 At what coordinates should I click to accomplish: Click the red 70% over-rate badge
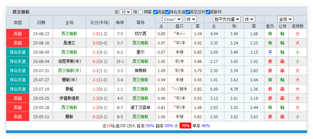point(185,126)
